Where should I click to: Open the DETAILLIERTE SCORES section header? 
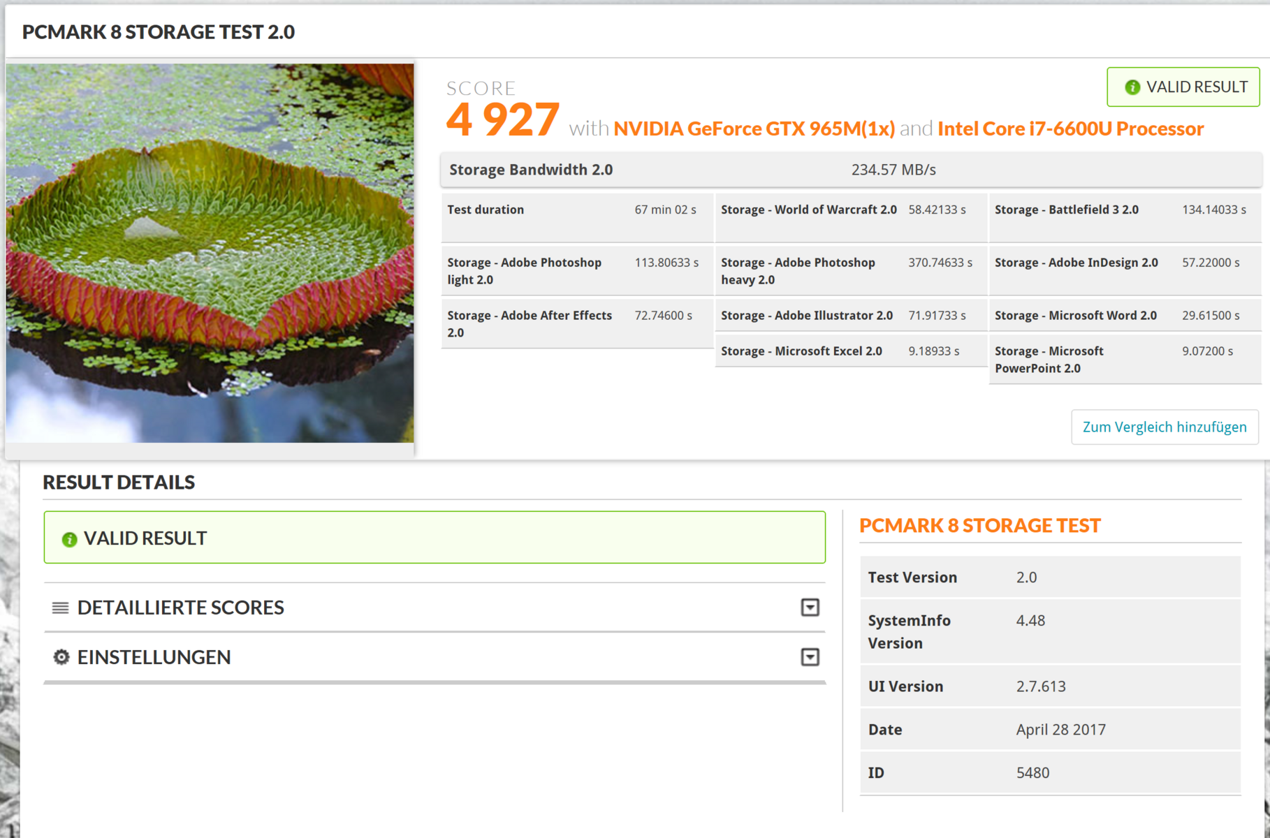435,608
